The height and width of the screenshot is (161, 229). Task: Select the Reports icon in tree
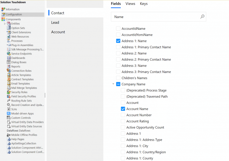click(9, 67)
